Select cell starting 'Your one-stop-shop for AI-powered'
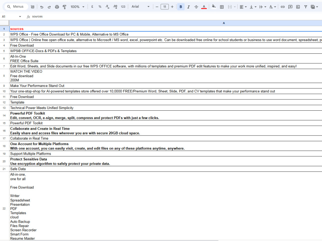Screen dimensions: 322x241 pos(166,91)
